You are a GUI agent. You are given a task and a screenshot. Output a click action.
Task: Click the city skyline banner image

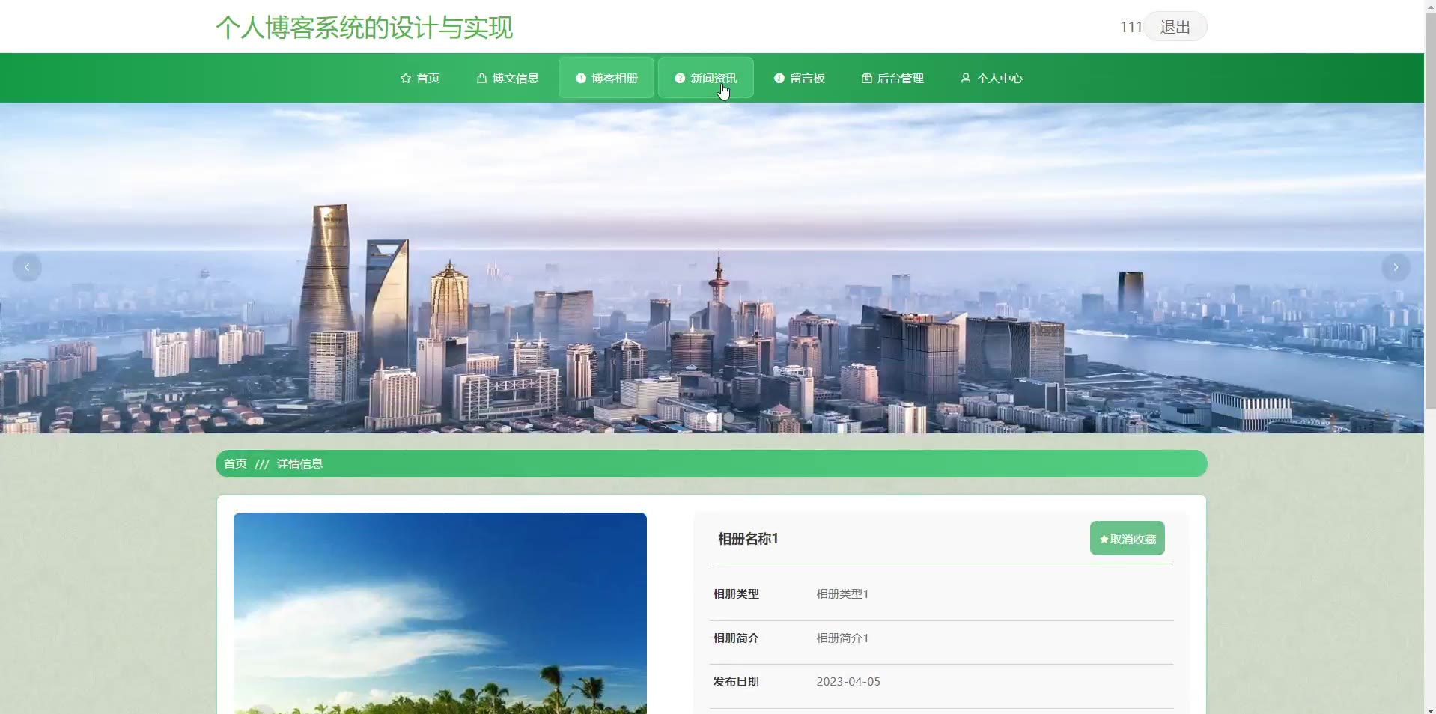(711, 268)
